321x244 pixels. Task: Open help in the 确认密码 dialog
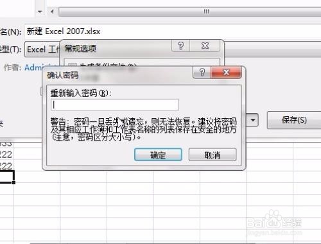(202, 73)
